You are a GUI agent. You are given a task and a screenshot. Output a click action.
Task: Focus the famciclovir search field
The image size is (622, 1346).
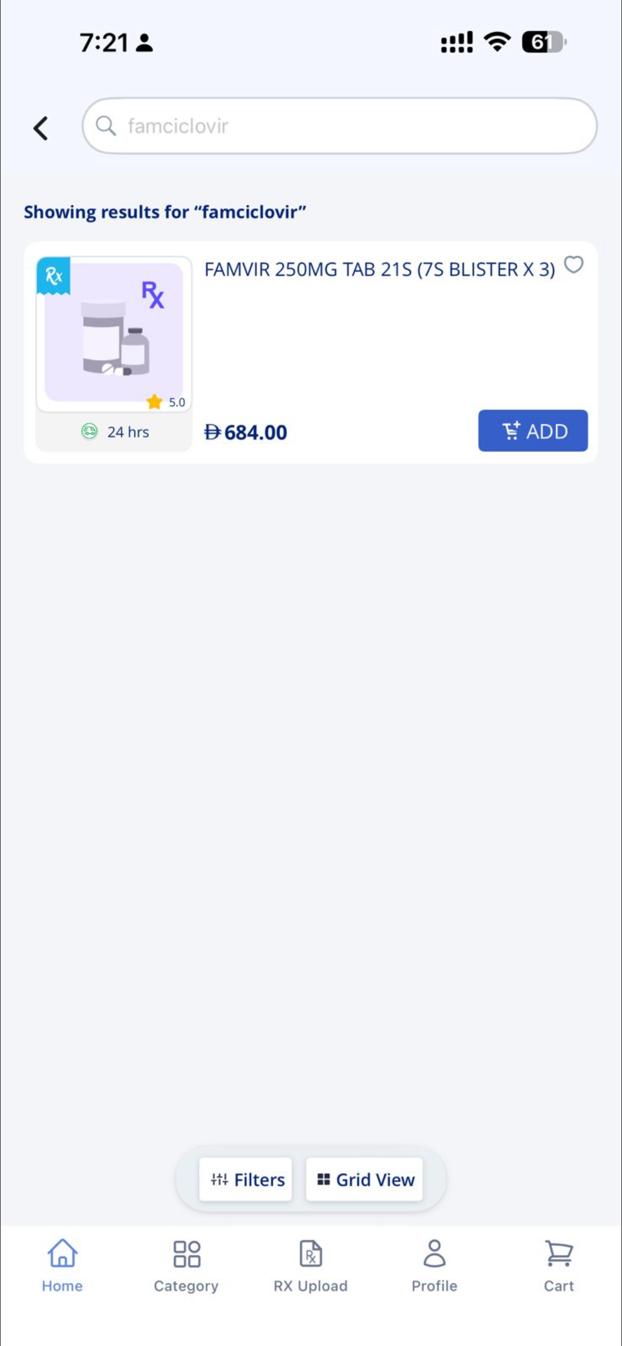pos(351,126)
